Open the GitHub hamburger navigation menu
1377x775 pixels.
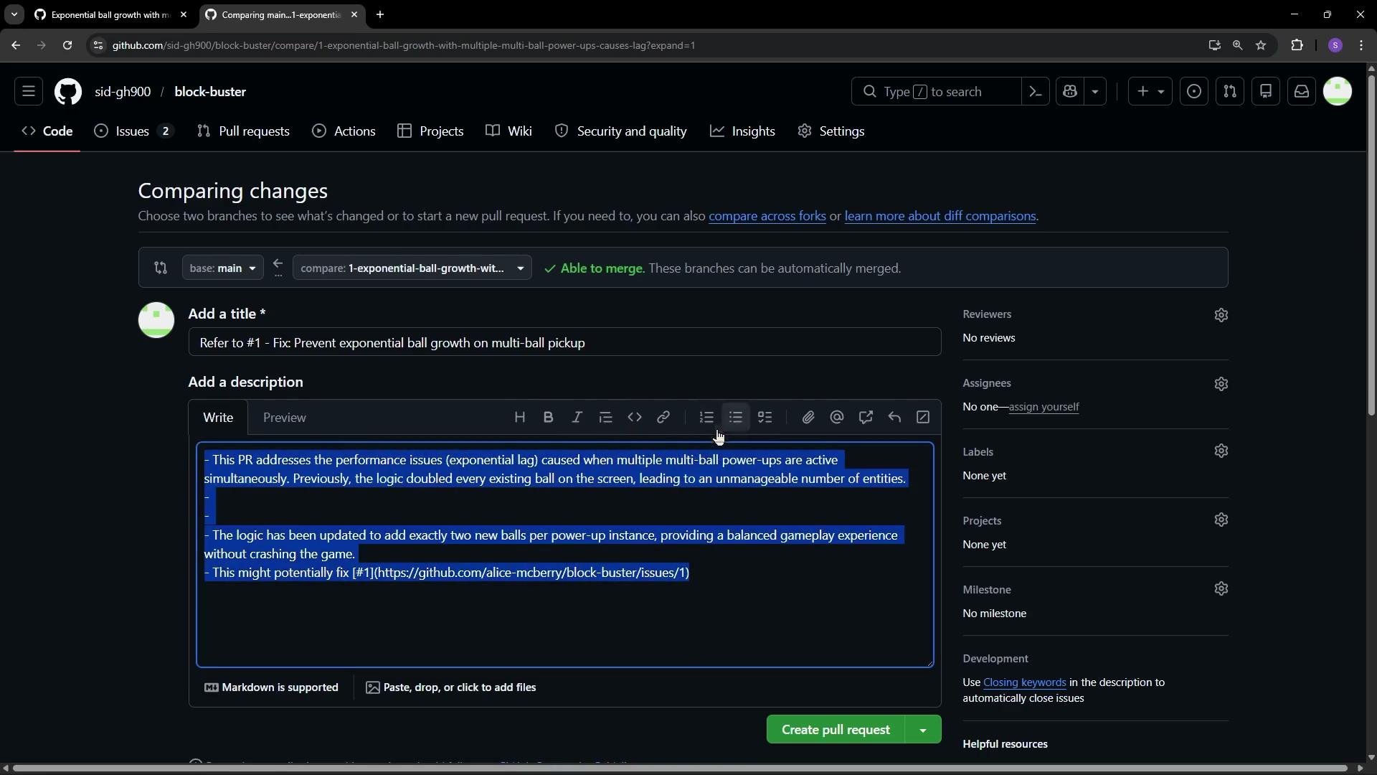[29, 92]
